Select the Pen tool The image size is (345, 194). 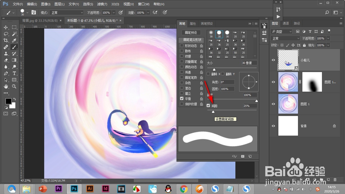click(6, 73)
